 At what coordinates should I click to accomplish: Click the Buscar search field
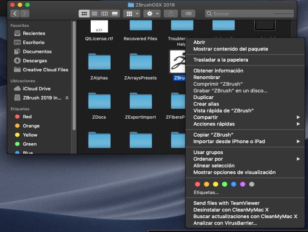(x=249, y=13)
